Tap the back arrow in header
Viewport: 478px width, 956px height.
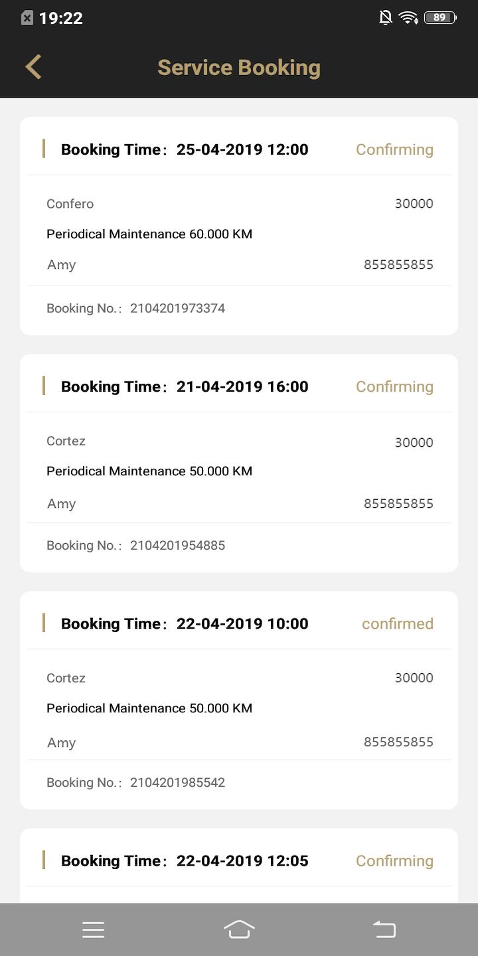(33, 67)
